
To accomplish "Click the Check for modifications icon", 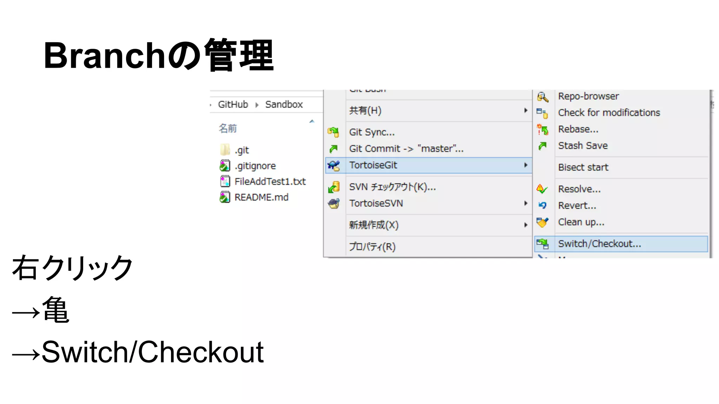I will (542, 113).
